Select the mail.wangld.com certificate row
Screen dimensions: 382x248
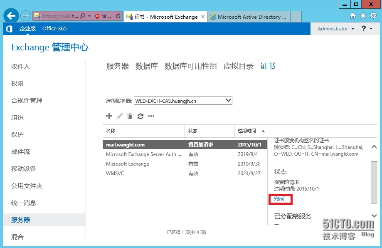185,145
